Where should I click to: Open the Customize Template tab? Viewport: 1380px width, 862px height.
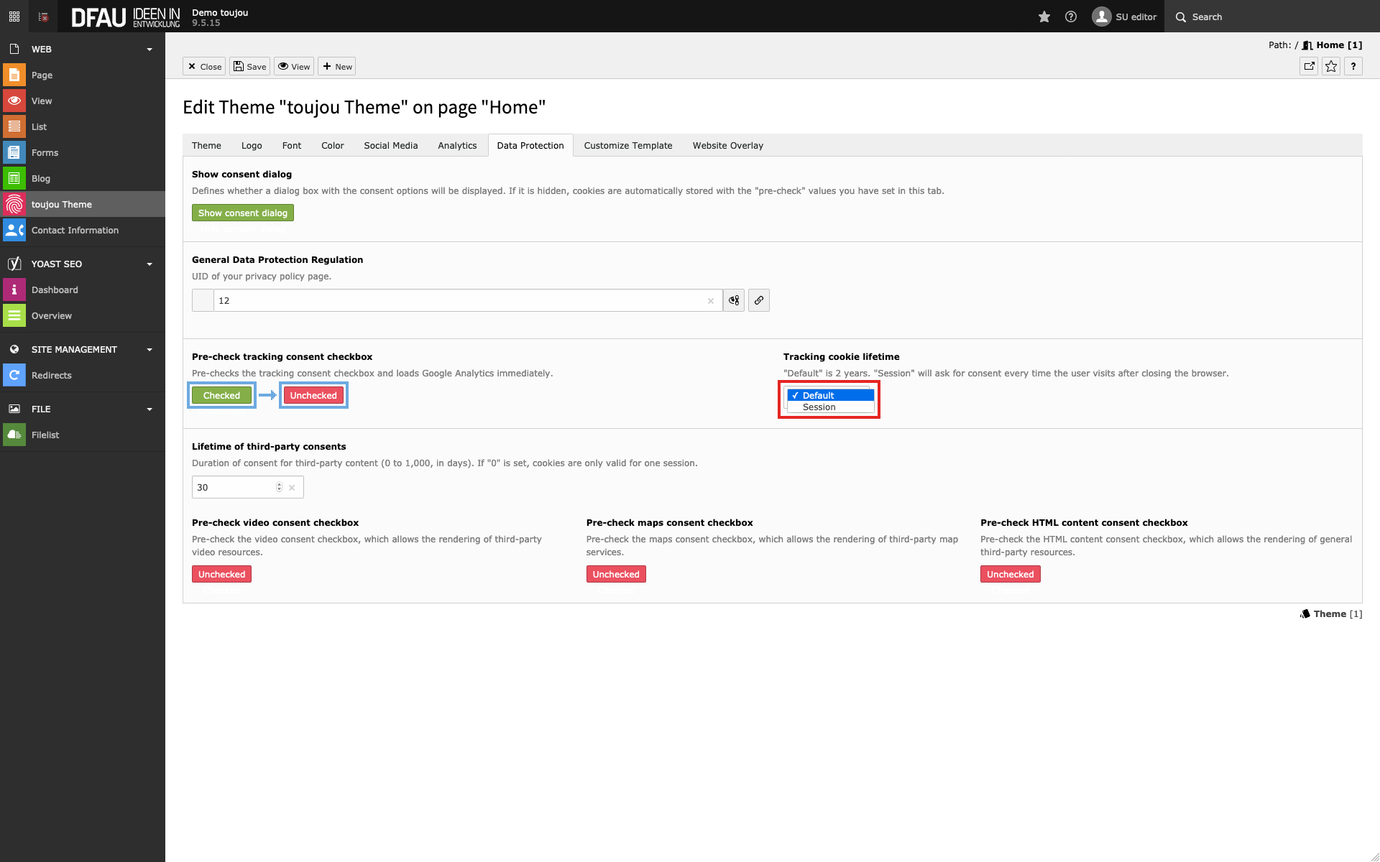coord(627,145)
